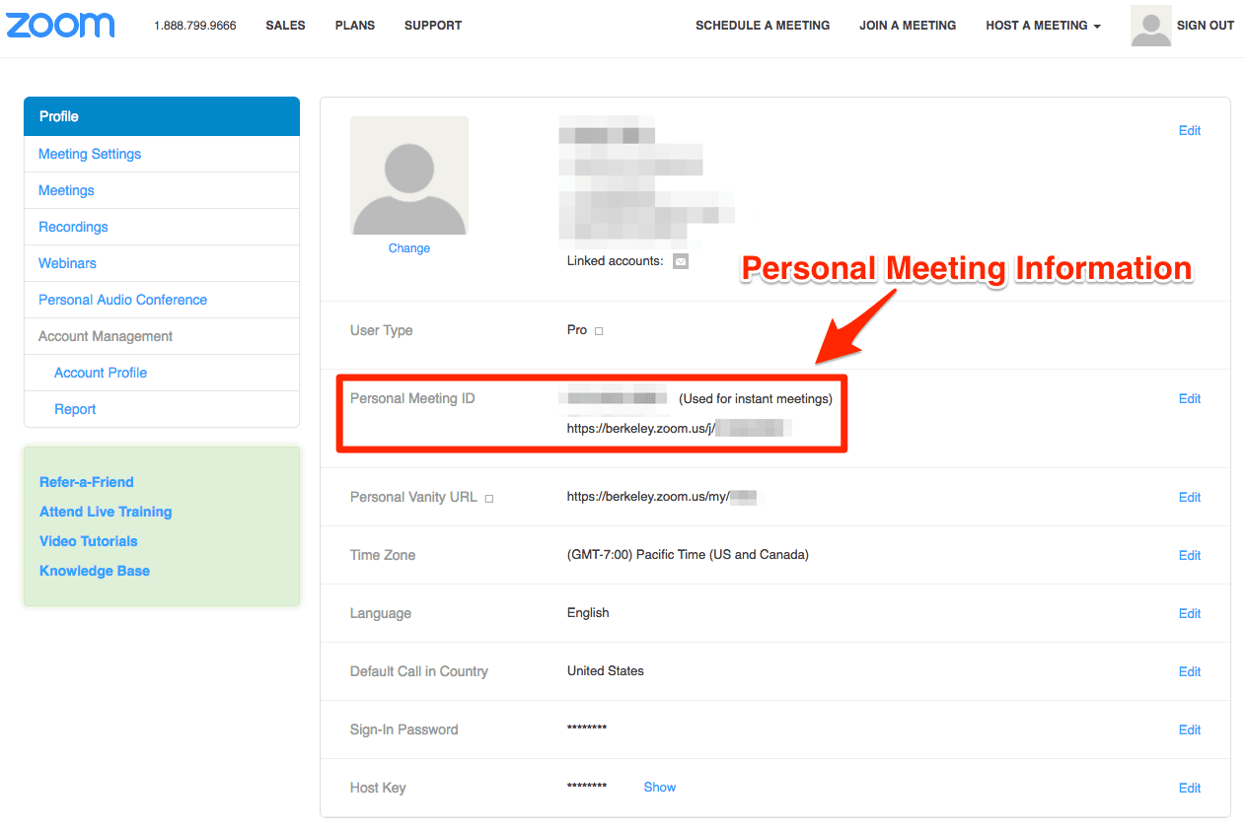Click the Host Key label
1246x829 pixels.
[378, 788]
